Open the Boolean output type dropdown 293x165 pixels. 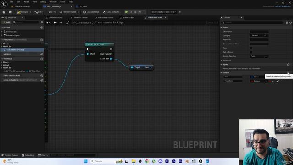pos(259,81)
